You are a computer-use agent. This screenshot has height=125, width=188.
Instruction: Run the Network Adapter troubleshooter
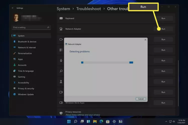(163, 29)
